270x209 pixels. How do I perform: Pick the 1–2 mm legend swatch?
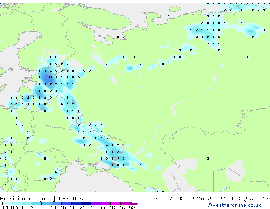[27, 203]
